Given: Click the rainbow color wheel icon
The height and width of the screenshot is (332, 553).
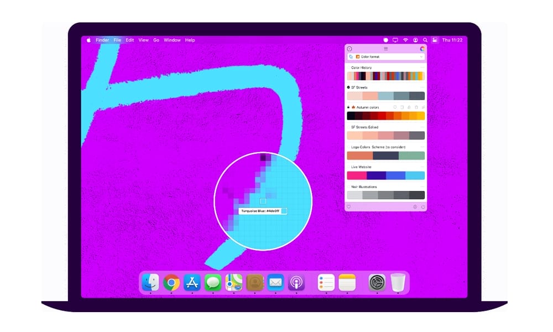Looking at the screenshot, I should click(422, 49).
